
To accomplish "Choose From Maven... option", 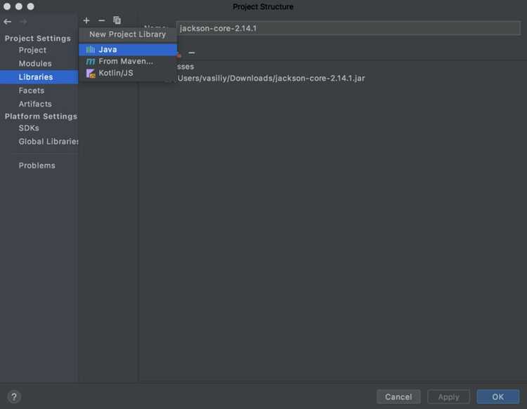I will point(128,62).
